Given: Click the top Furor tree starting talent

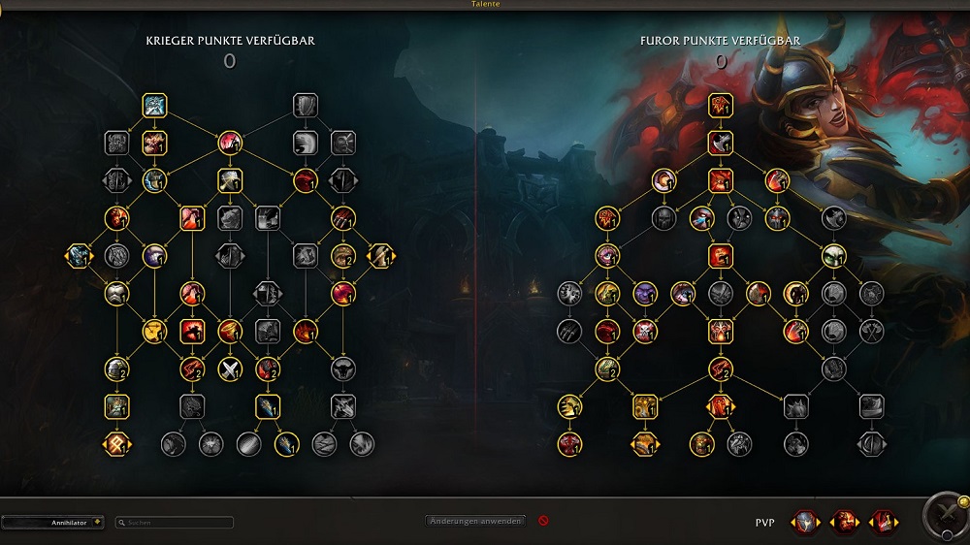Looking at the screenshot, I should tap(720, 106).
